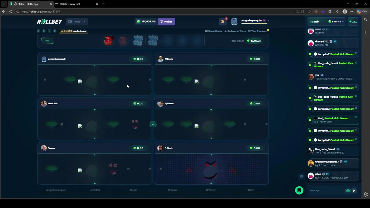The width and height of the screenshot is (370, 208).
Task: Add page to favorites star
Action: coord(309,12)
